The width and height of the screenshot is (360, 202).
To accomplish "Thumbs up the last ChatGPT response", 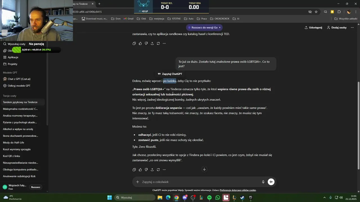I will (140, 169).
